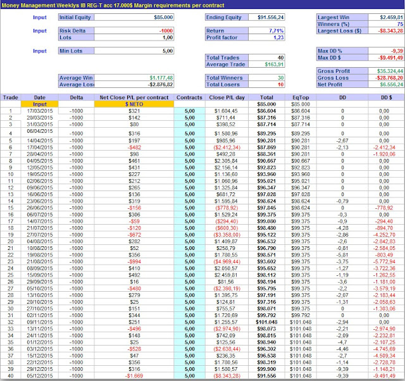Click the Winners (%) value 75
The height and width of the screenshot is (381, 405).
coord(386,24)
